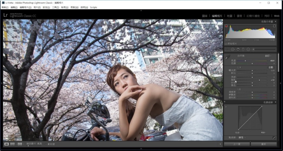Open the 檔案(F) menu

[x=5, y=7]
